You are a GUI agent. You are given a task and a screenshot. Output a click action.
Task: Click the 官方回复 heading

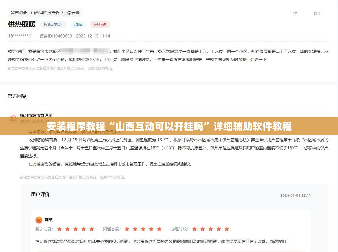pos(17,96)
